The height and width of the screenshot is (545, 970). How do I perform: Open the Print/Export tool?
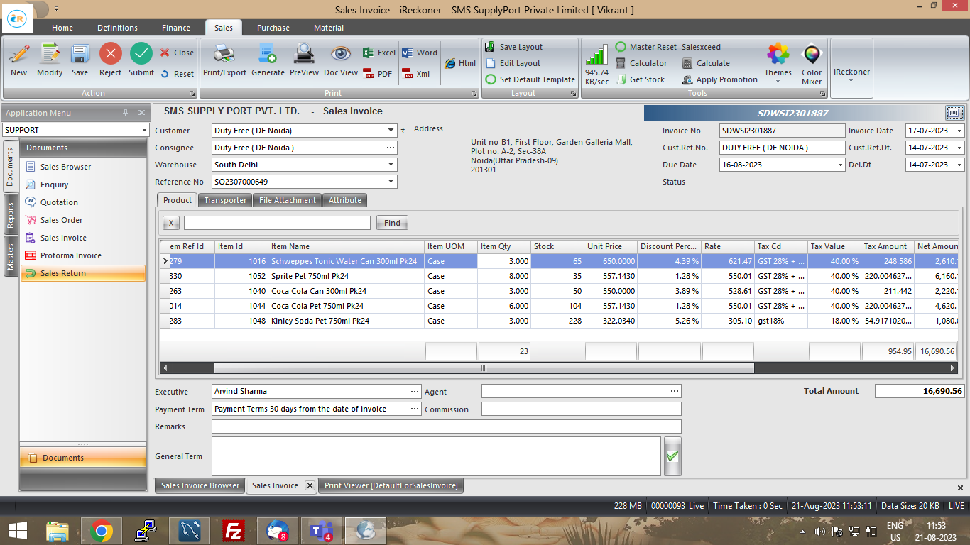pos(224,55)
